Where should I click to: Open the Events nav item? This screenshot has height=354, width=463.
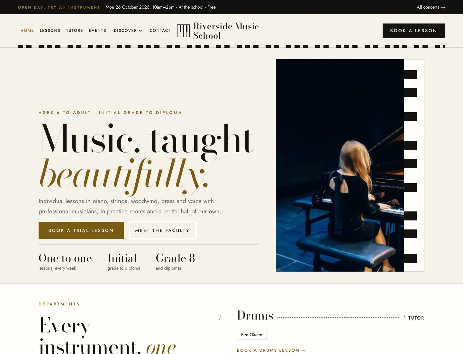click(x=97, y=31)
